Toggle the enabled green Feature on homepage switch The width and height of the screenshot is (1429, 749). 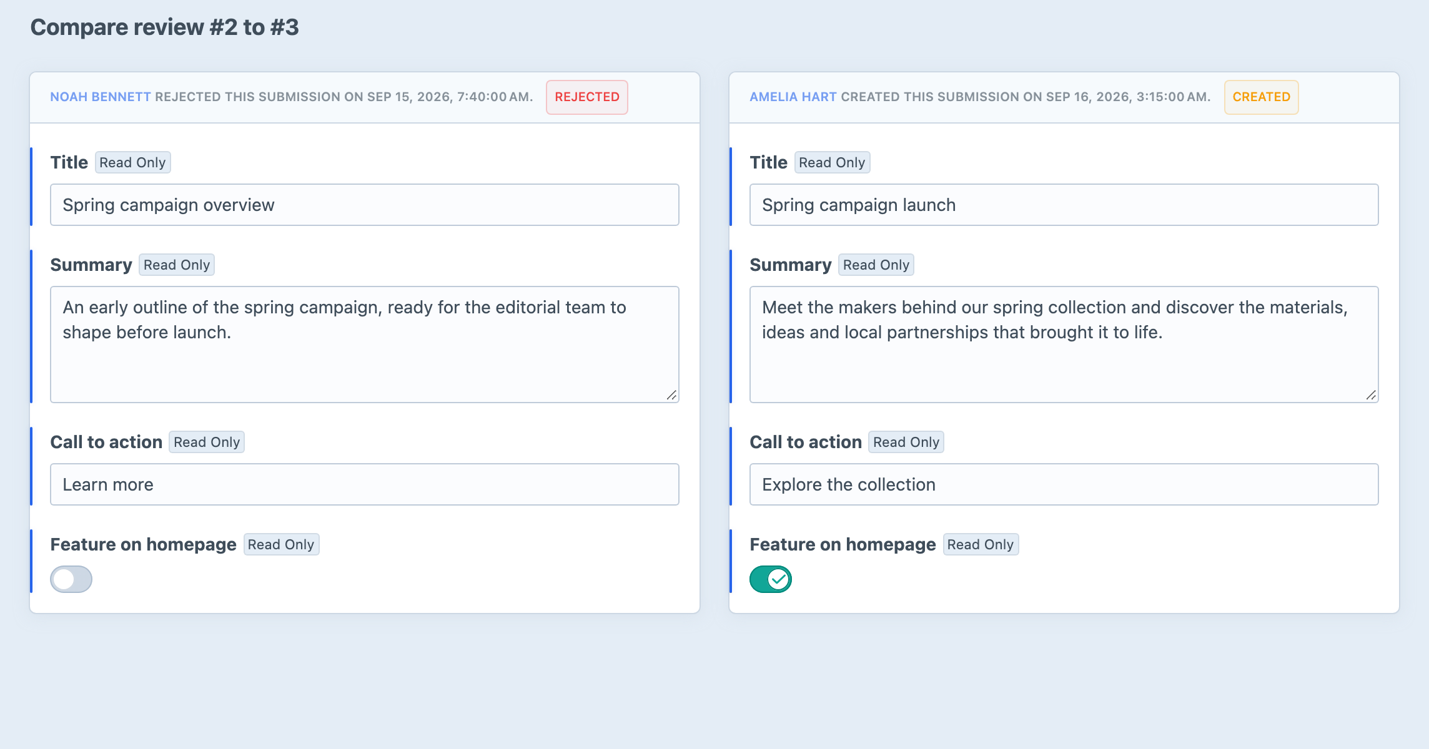771,579
